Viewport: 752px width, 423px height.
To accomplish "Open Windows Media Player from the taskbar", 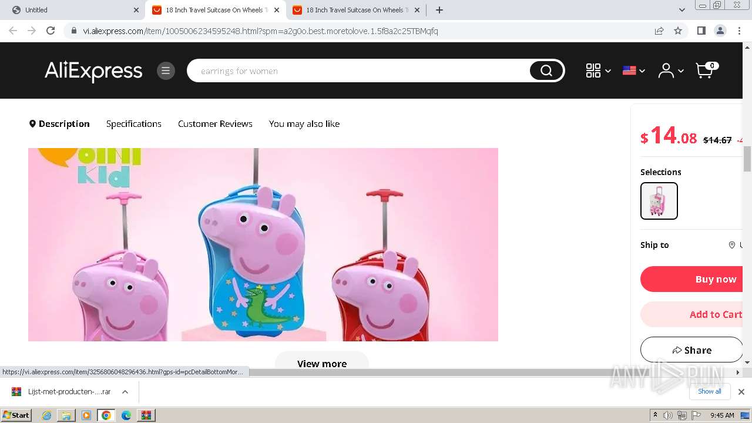I will 86,415.
